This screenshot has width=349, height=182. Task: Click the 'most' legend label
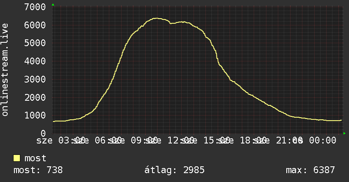pyautogui.click(x=36, y=158)
